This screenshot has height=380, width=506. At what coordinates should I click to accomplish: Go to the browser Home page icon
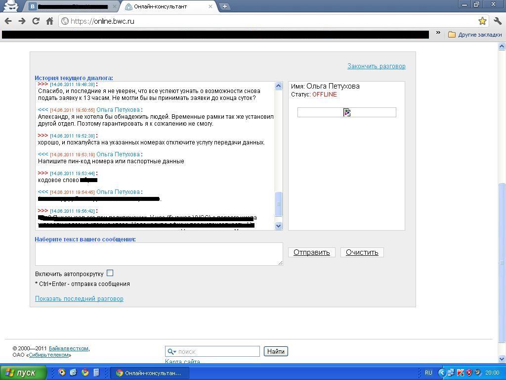[49, 21]
